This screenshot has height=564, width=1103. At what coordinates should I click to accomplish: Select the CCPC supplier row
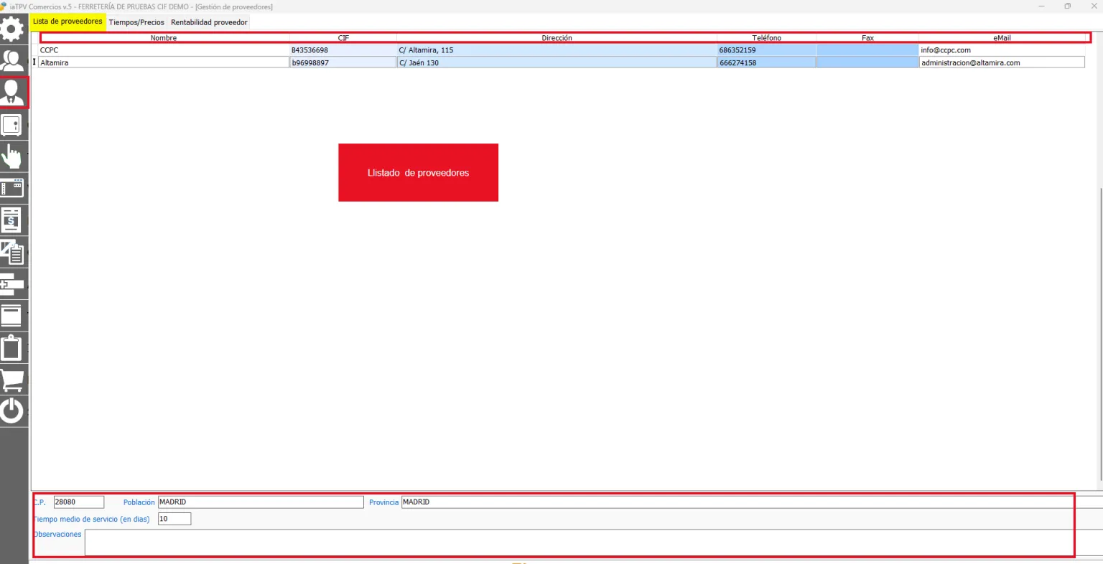562,50
